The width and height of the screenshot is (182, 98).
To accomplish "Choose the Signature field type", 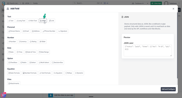I will tap(63, 31).
